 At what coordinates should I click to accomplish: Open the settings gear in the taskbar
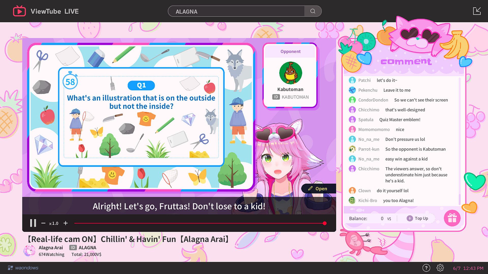(x=440, y=268)
